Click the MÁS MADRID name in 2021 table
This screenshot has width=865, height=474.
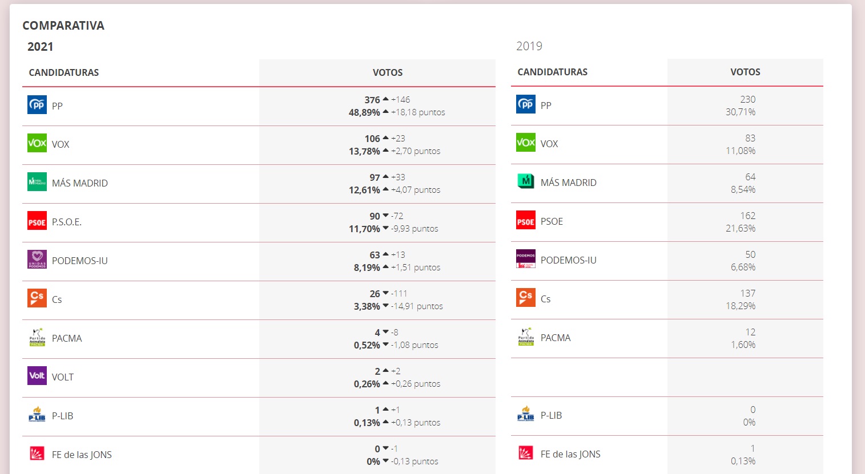pyautogui.click(x=80, y=183)
